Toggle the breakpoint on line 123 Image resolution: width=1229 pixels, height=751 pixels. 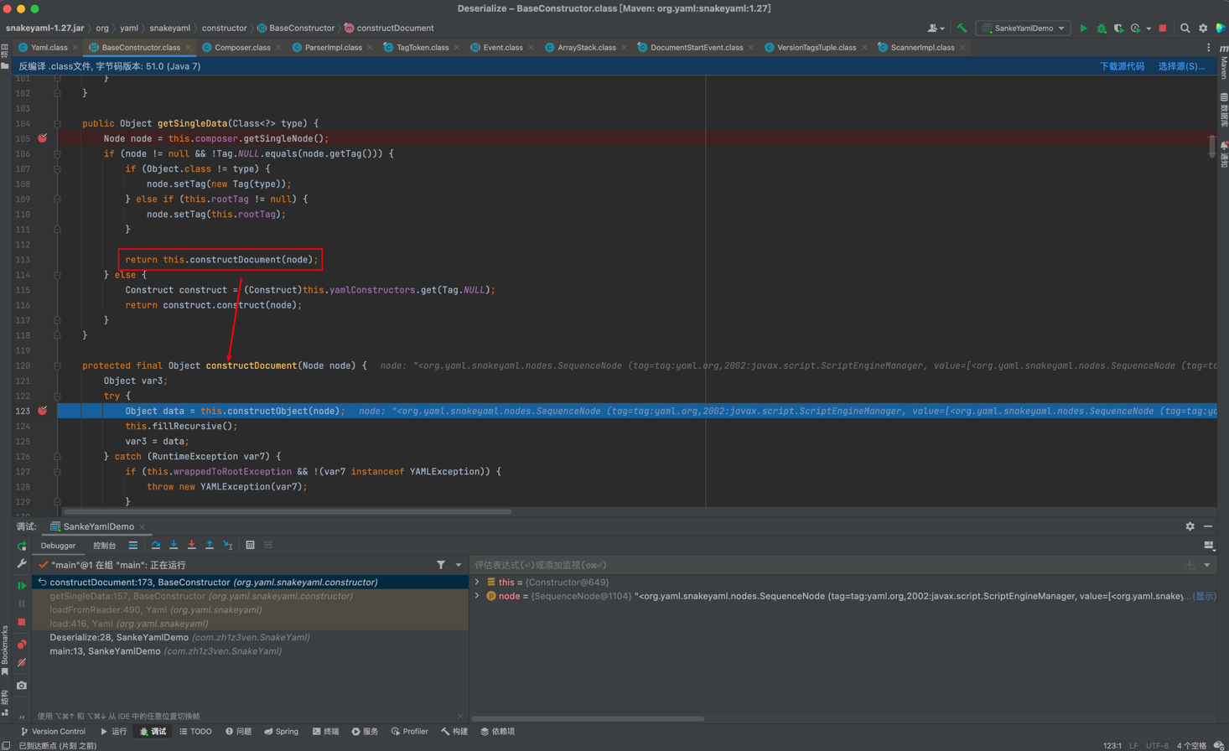coord(43,411)
